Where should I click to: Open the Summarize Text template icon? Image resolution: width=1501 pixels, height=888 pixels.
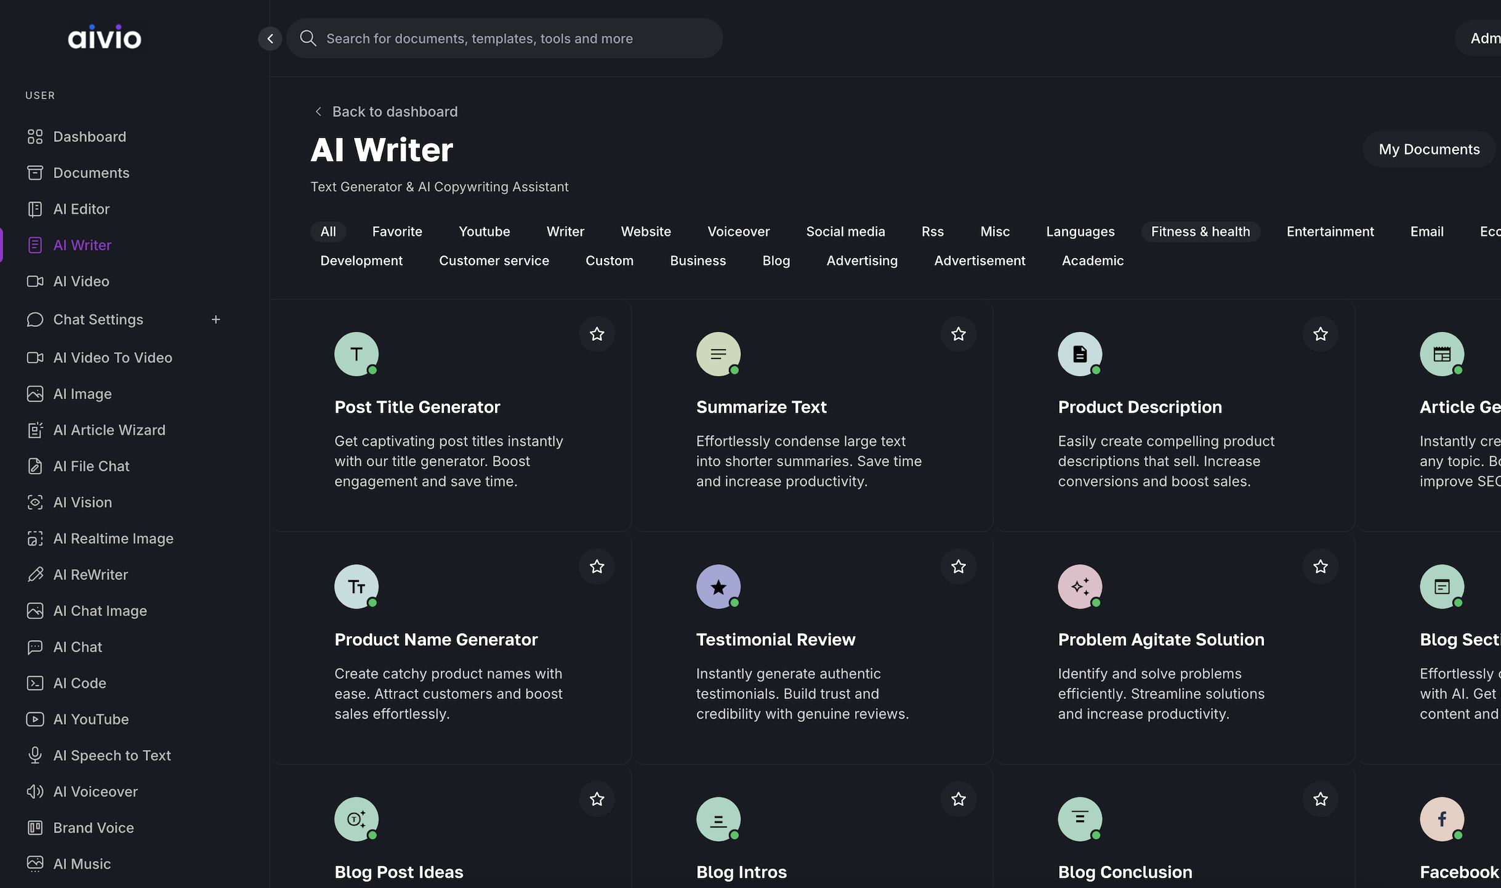[718, 354]
